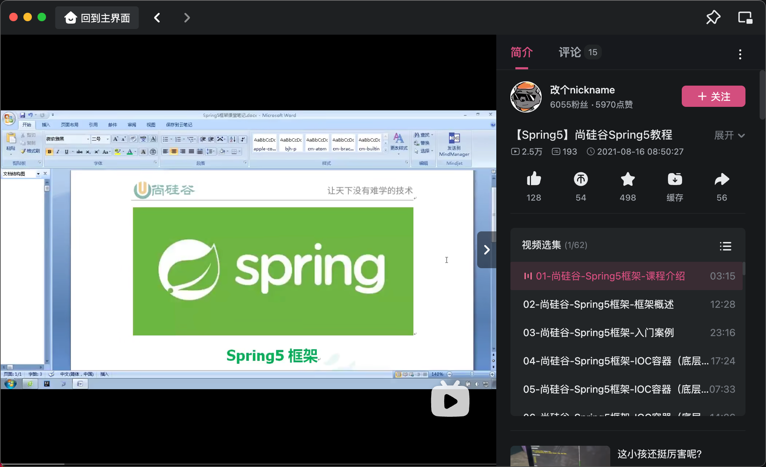Viewport: 766px width, 467px height.
Task: Open the 改个nickname profile link
Action: pos(582,90)
